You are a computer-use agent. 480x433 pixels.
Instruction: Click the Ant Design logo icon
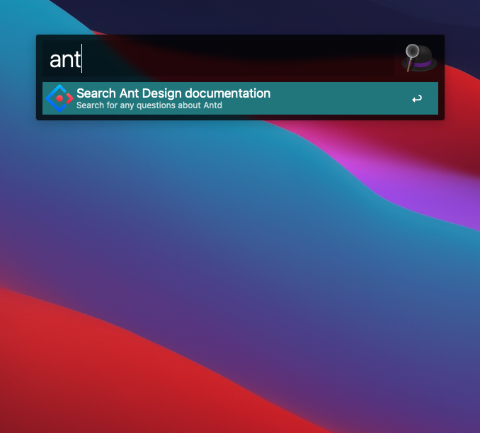click(x=59, y=98)
